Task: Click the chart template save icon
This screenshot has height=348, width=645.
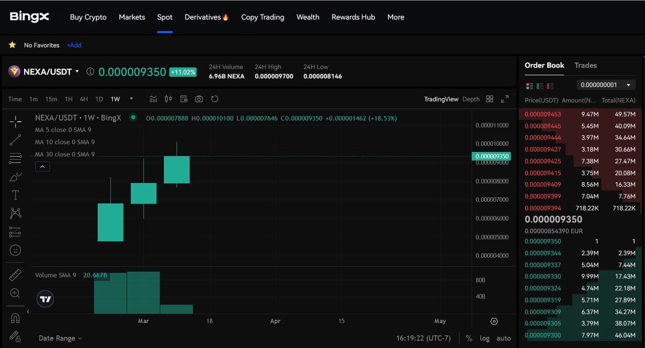Action: tap(184, 99)
